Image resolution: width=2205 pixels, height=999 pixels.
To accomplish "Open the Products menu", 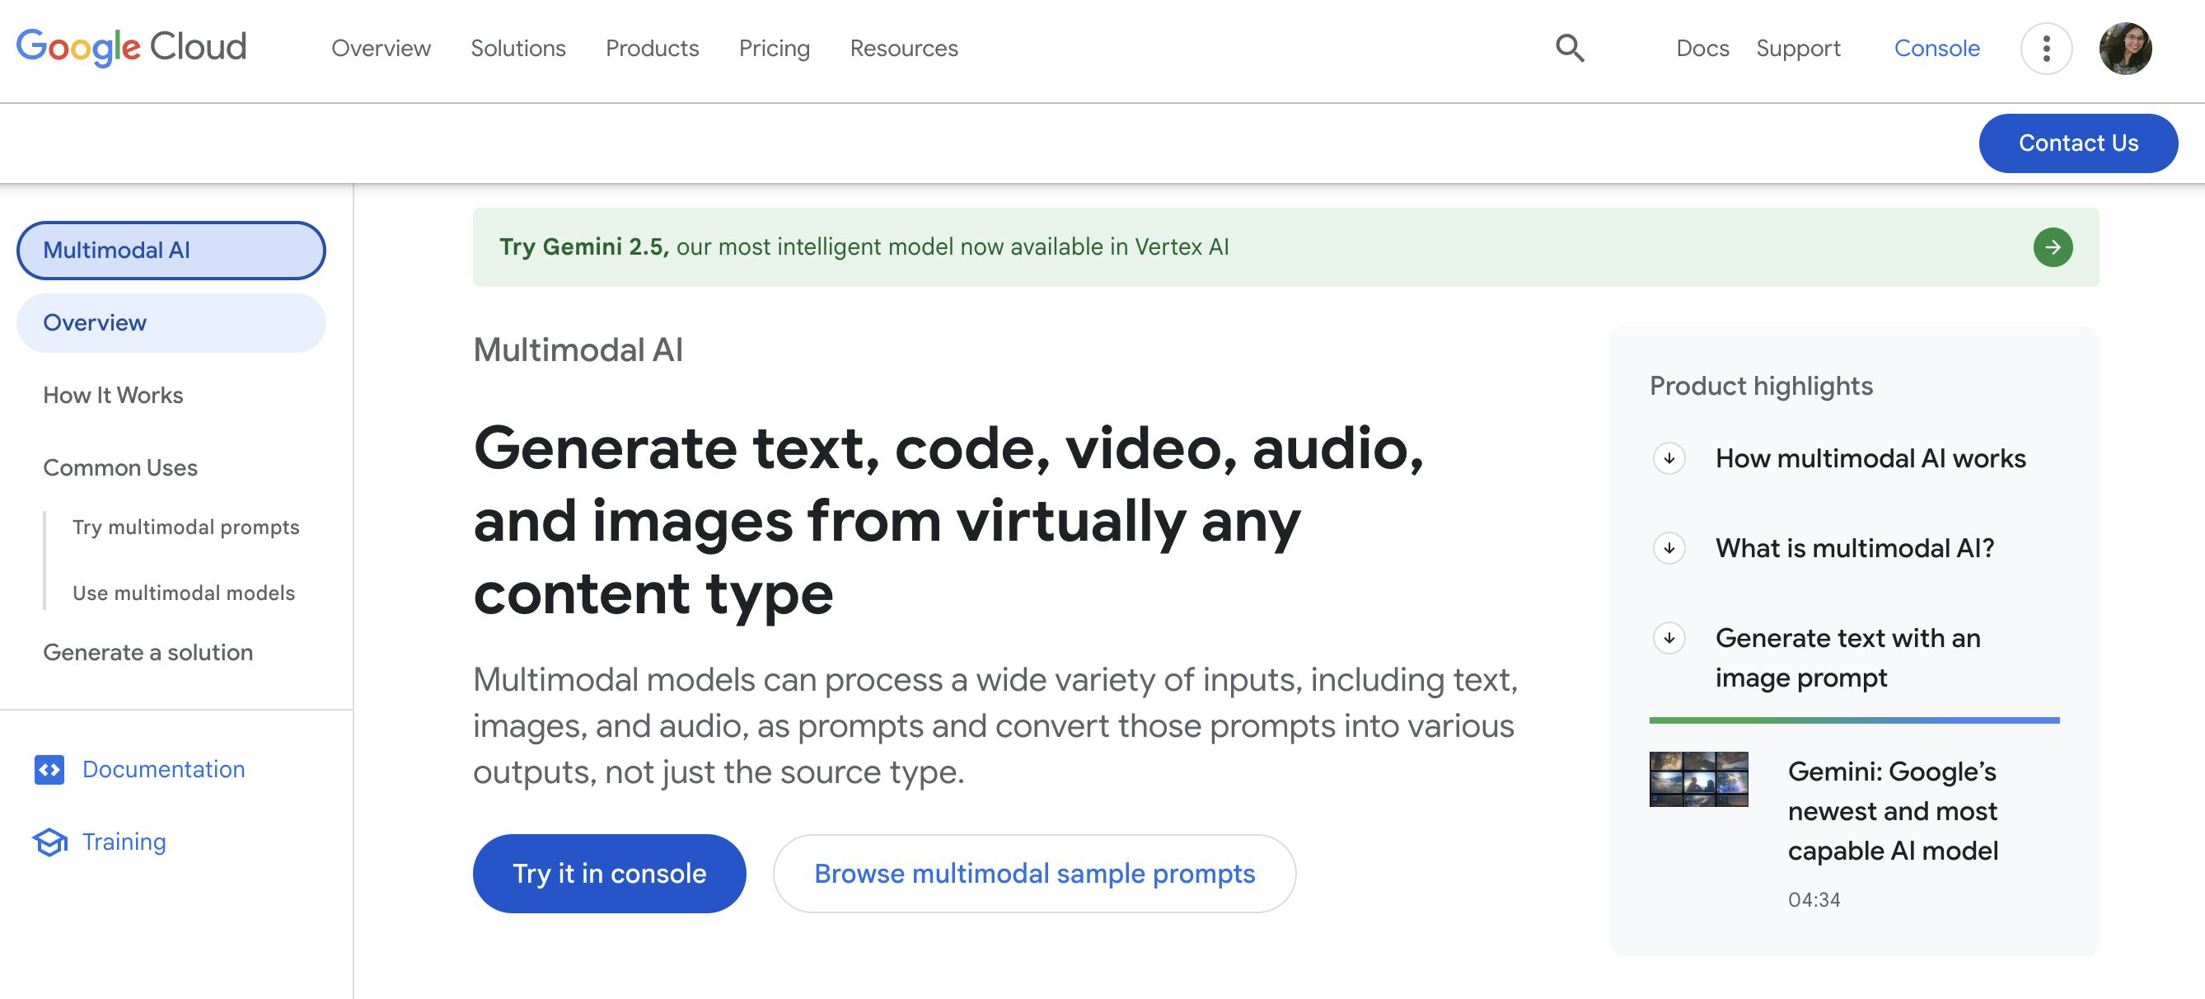I will click(652, 49).
